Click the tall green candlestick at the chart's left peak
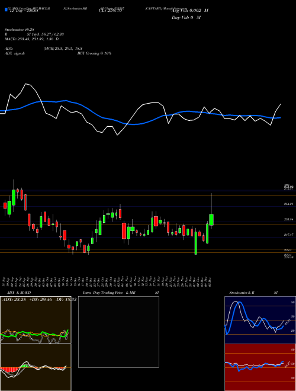Image resolution: width=296 pixels, height=391 pixels. [14, 197]
